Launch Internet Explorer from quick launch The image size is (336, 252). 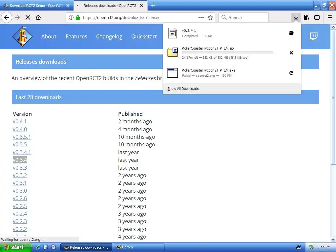pyautogui.click(x=38, y=247)
